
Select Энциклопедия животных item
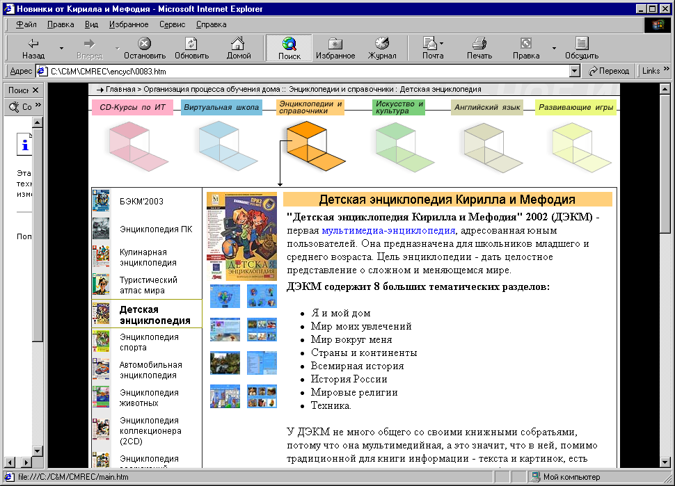pyautogui.click(x=149, y=398)
